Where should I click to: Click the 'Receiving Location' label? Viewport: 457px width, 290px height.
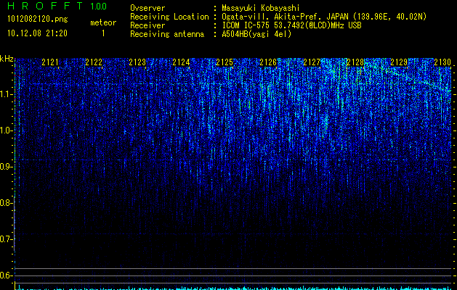point(169,17)
